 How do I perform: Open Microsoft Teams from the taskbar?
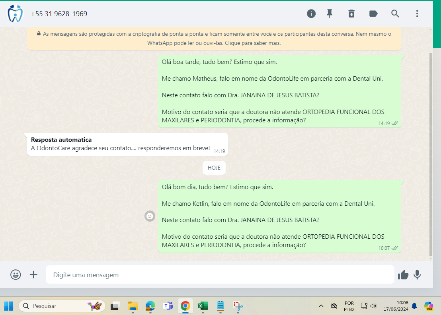click(168, 306)
